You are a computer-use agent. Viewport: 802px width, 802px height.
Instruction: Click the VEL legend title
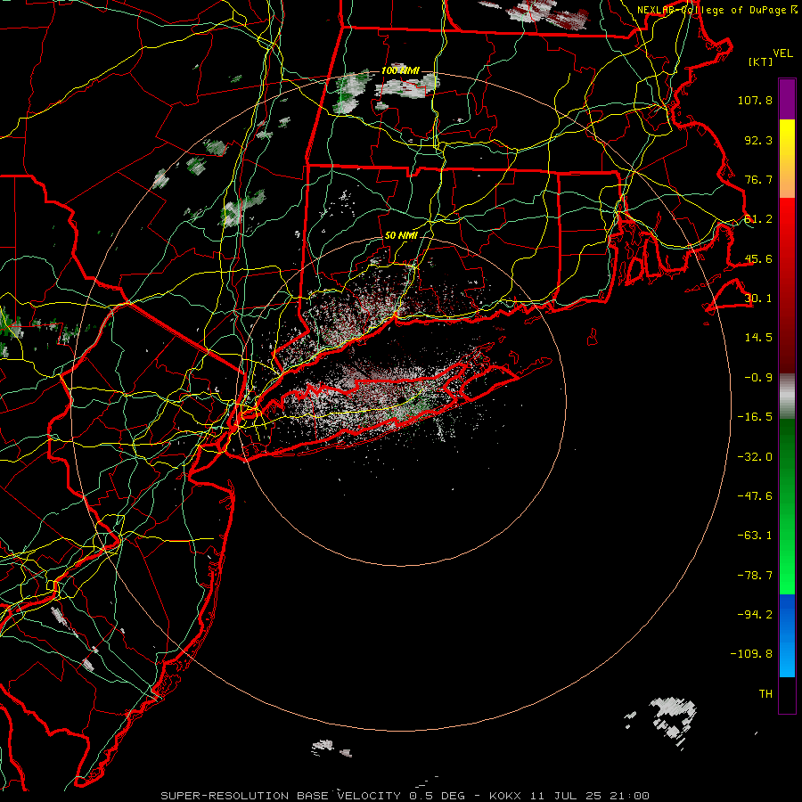click(783, 53)
